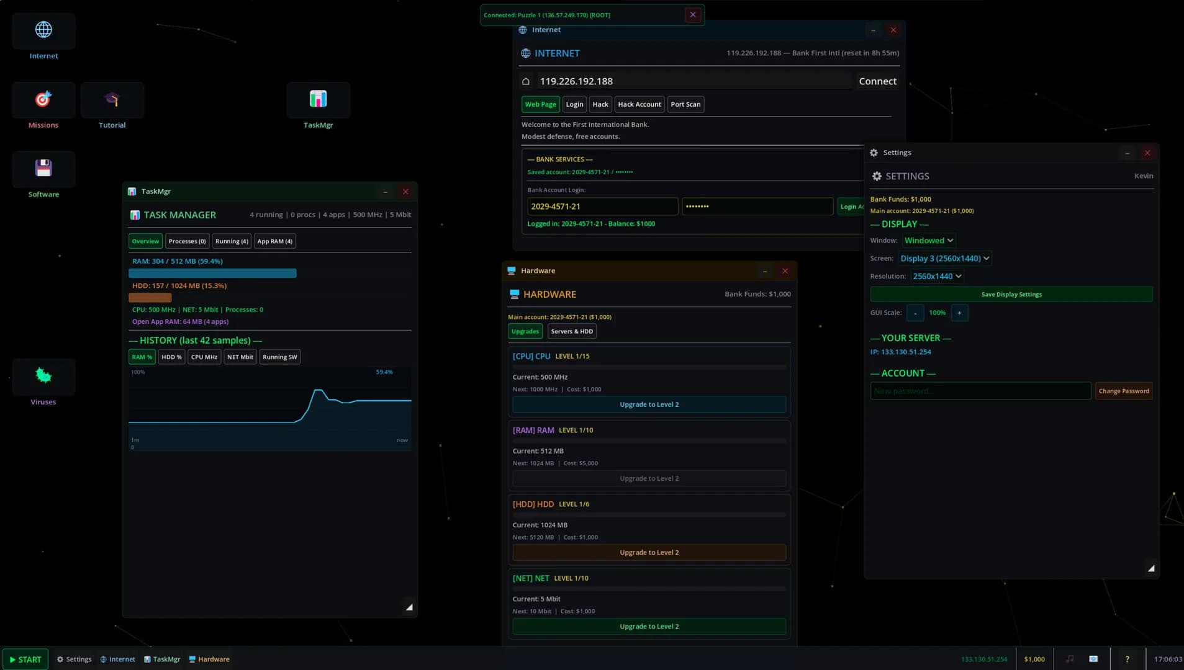Select the Processes (0) tab

(x=187, y=241)
